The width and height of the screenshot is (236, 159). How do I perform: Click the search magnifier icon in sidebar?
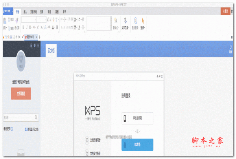[x=36, y=117]
